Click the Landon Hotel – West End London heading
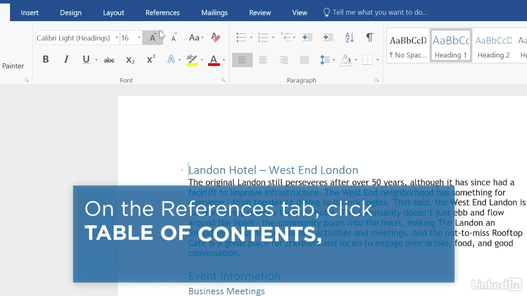The height and width of the screenshot is (296, 527). pyautogui.click(x=273, y=170)
